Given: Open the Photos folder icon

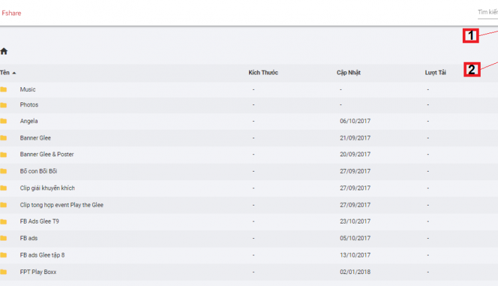Looking at the screenshot, I should point(3,105).
